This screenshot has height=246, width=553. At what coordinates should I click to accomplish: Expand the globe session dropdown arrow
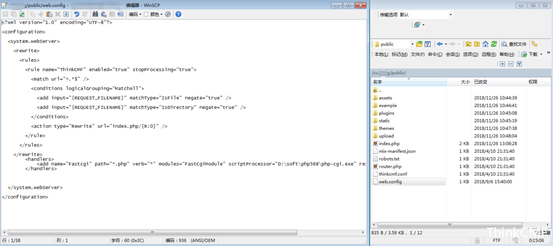click(x=423, y=25)
